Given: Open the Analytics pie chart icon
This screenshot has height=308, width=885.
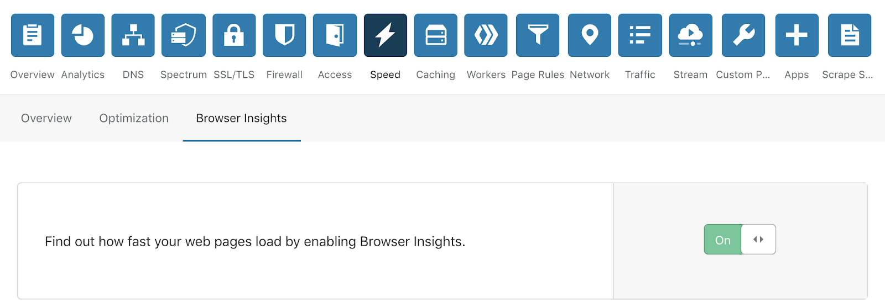Looking at the screenshot, I should [x=83, y=35].
